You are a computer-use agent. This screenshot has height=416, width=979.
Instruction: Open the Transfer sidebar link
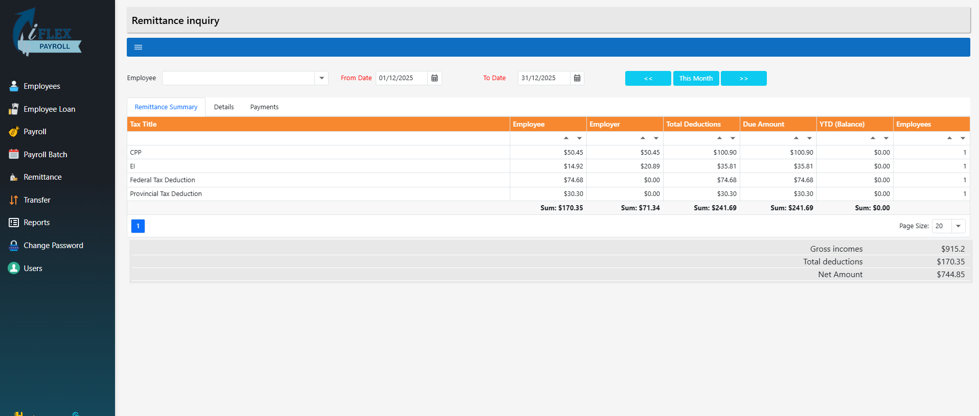[x=37, y=200]
